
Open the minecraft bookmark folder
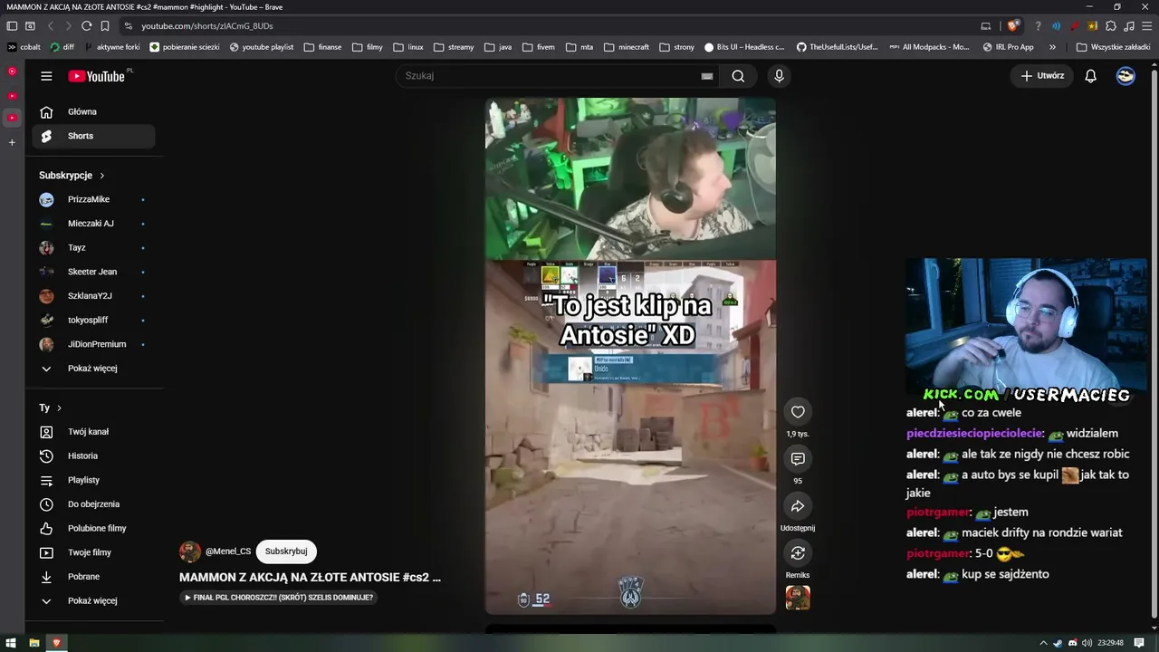tap(627, 47)
